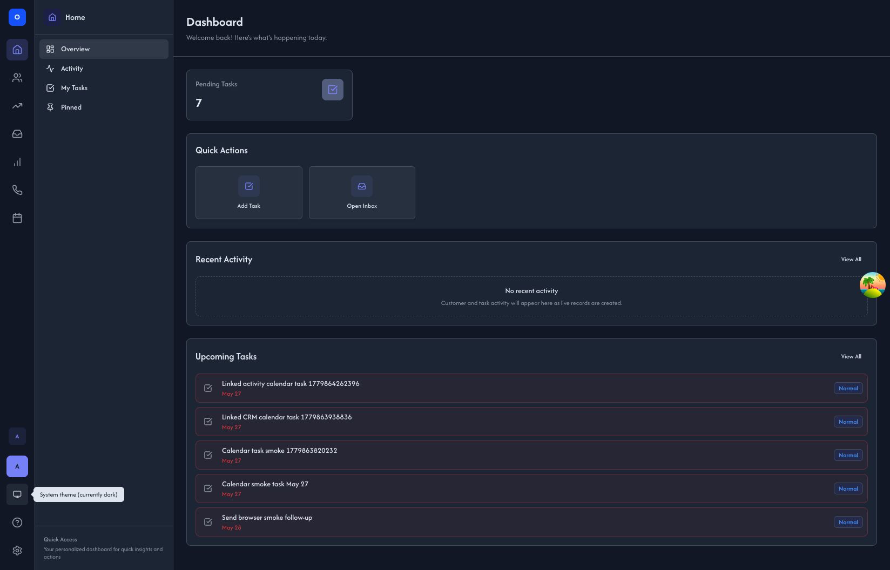Open Send browser smoke follow-up title

[267, 518]
